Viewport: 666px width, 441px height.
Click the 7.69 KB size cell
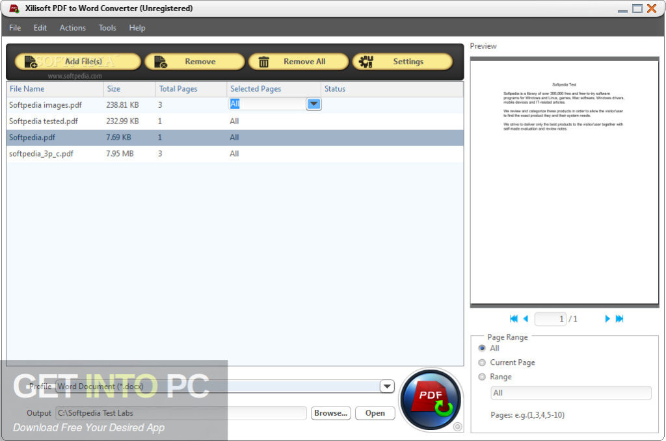118,138
